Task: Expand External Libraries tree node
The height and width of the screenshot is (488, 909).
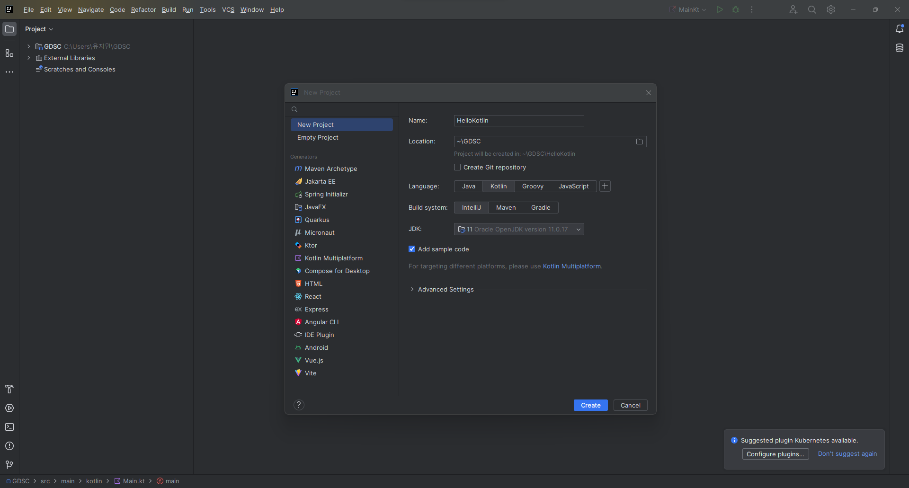Action: 29,58
